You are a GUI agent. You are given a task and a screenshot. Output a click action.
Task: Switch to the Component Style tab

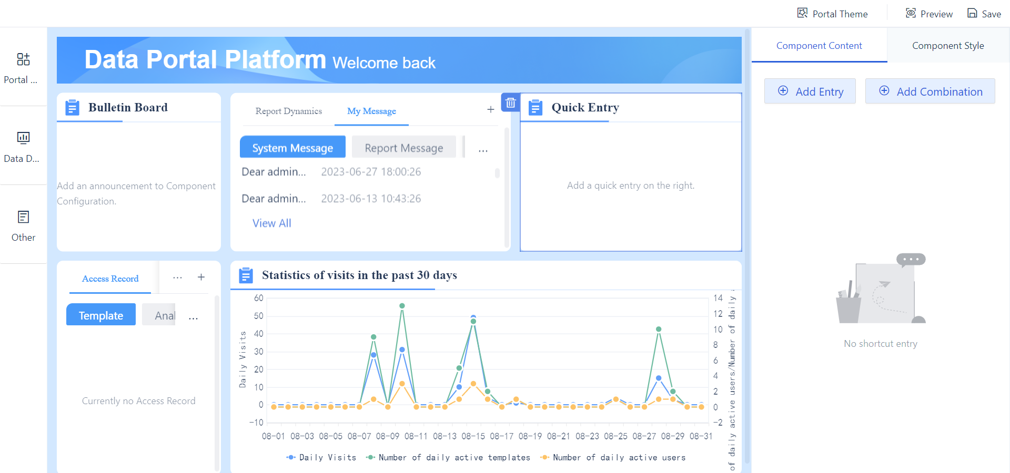(x=948, y=45)
